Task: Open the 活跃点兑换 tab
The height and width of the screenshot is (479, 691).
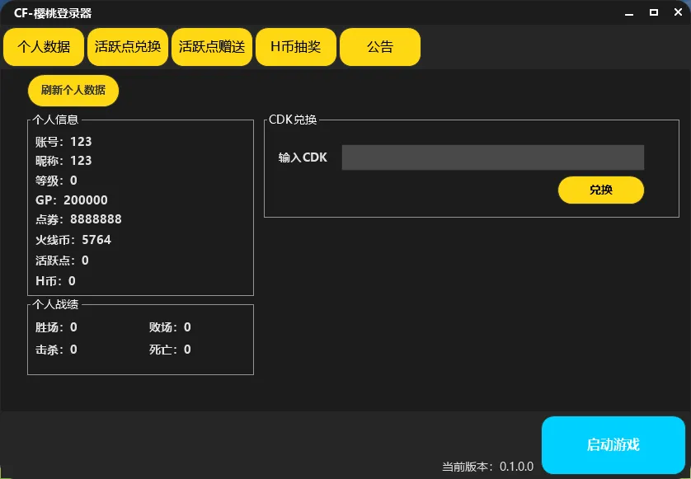Action: click(x=128, y=47)
